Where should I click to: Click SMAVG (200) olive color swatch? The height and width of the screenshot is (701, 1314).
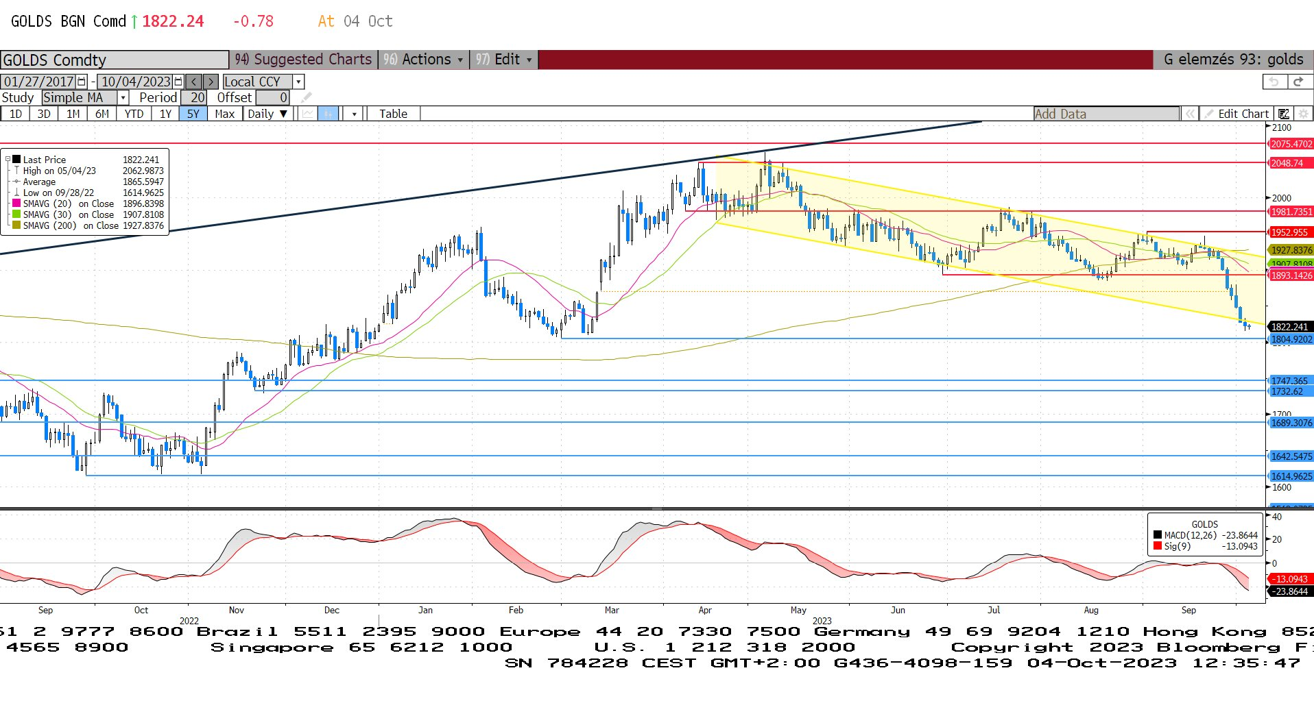pos(16,225)
